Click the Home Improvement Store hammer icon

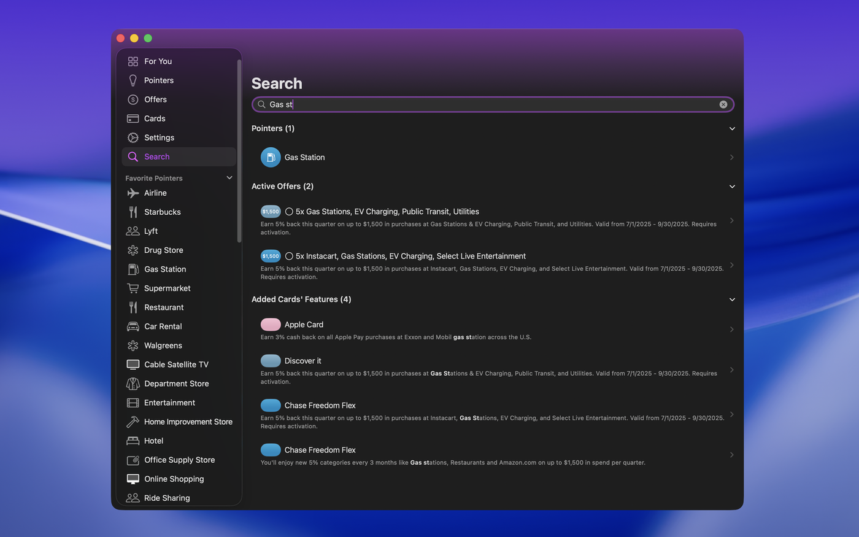[x=133, y=422]
